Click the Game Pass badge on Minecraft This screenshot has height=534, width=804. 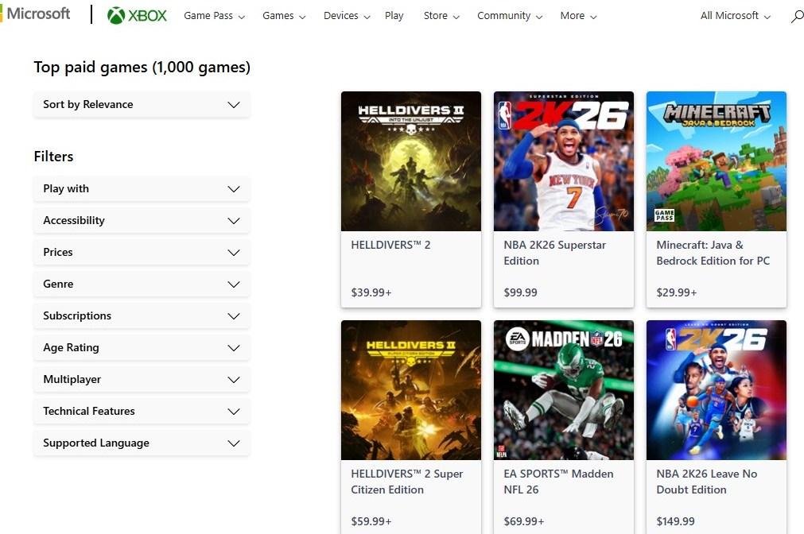coord(664,215)
